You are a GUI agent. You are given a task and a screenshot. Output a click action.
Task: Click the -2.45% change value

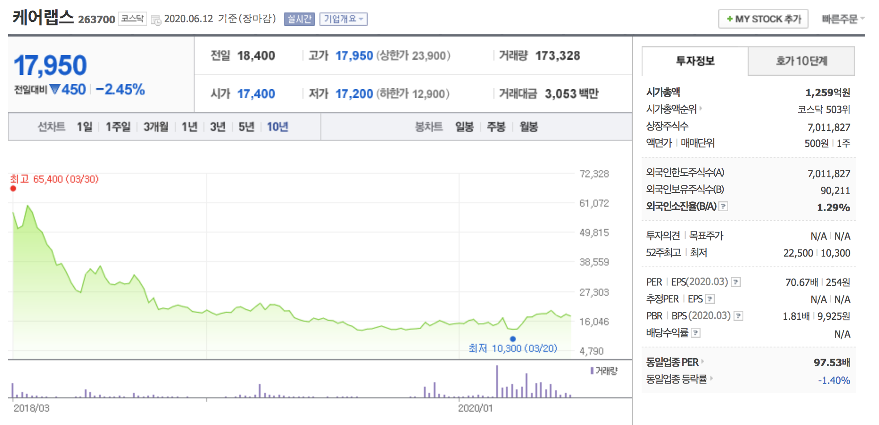pyautogui.click(x=120, y=90)
